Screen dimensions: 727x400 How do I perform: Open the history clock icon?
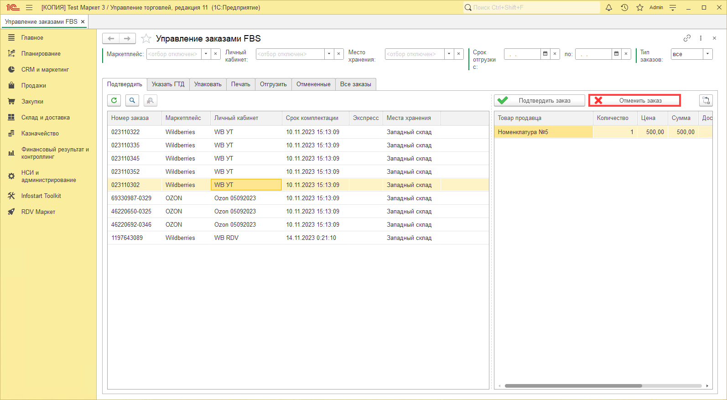(624, 7)
